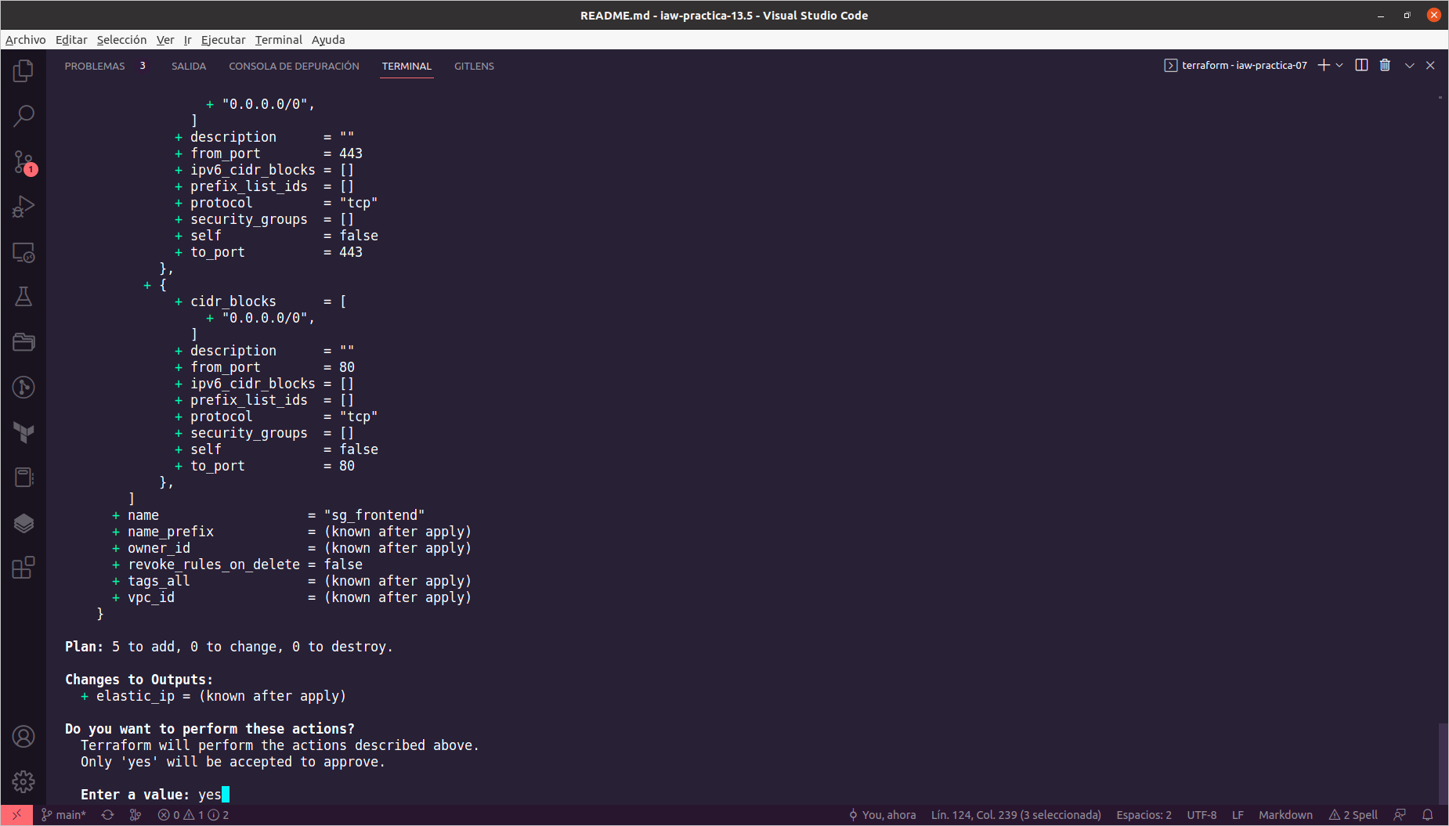
Task: Open the Terminal menu
Action: pyautogui.click(x=278, y=40)
